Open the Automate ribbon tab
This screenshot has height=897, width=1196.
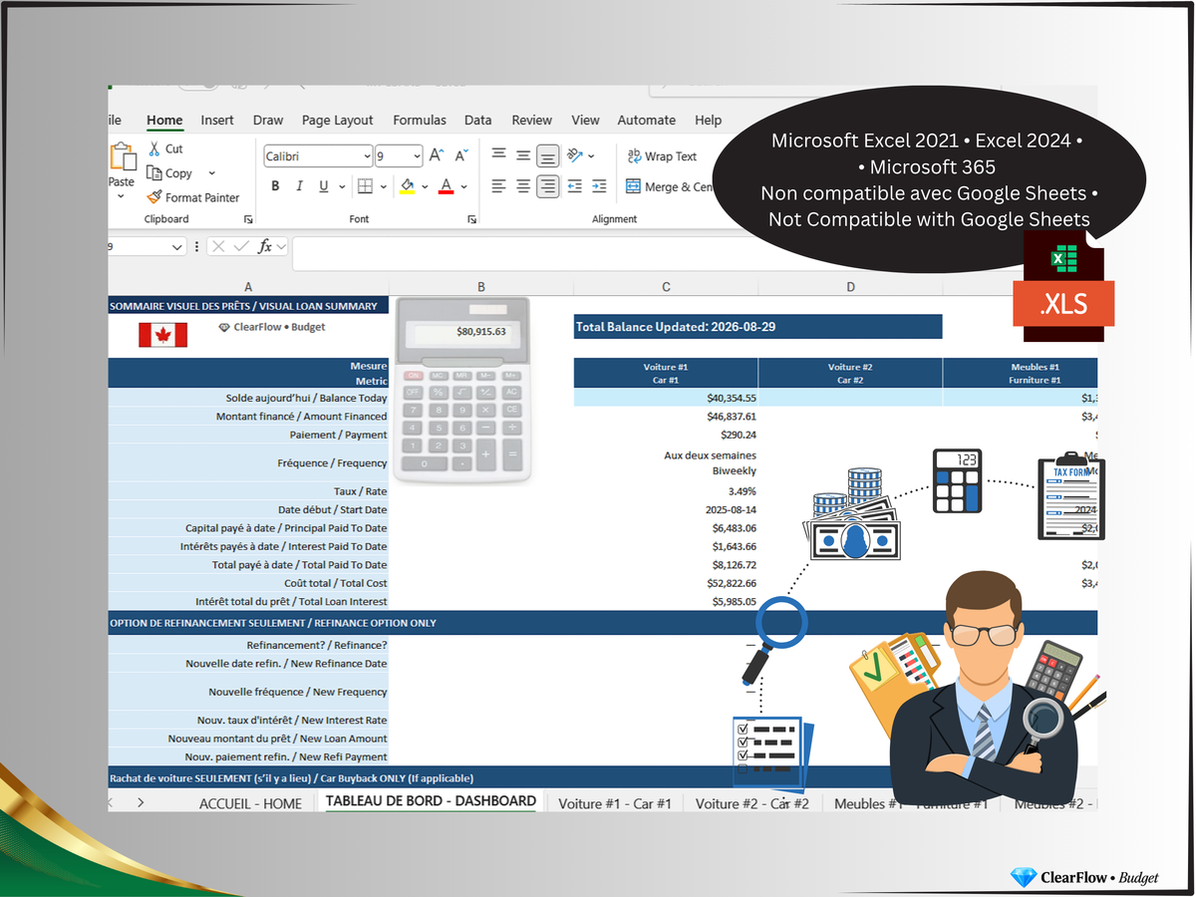pos(647,120)
